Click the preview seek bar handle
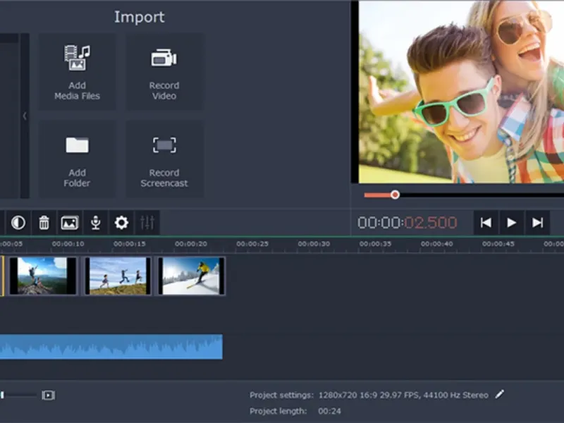The image size is (564, 423). point(395,195)
